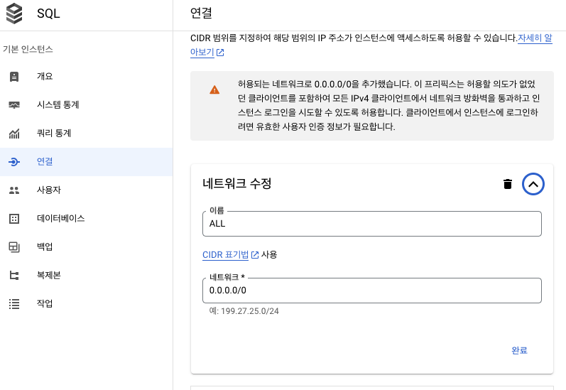566x390 pixels.
Task: Focus the 이름 field containing ALL
Action: tap(372, 224)
